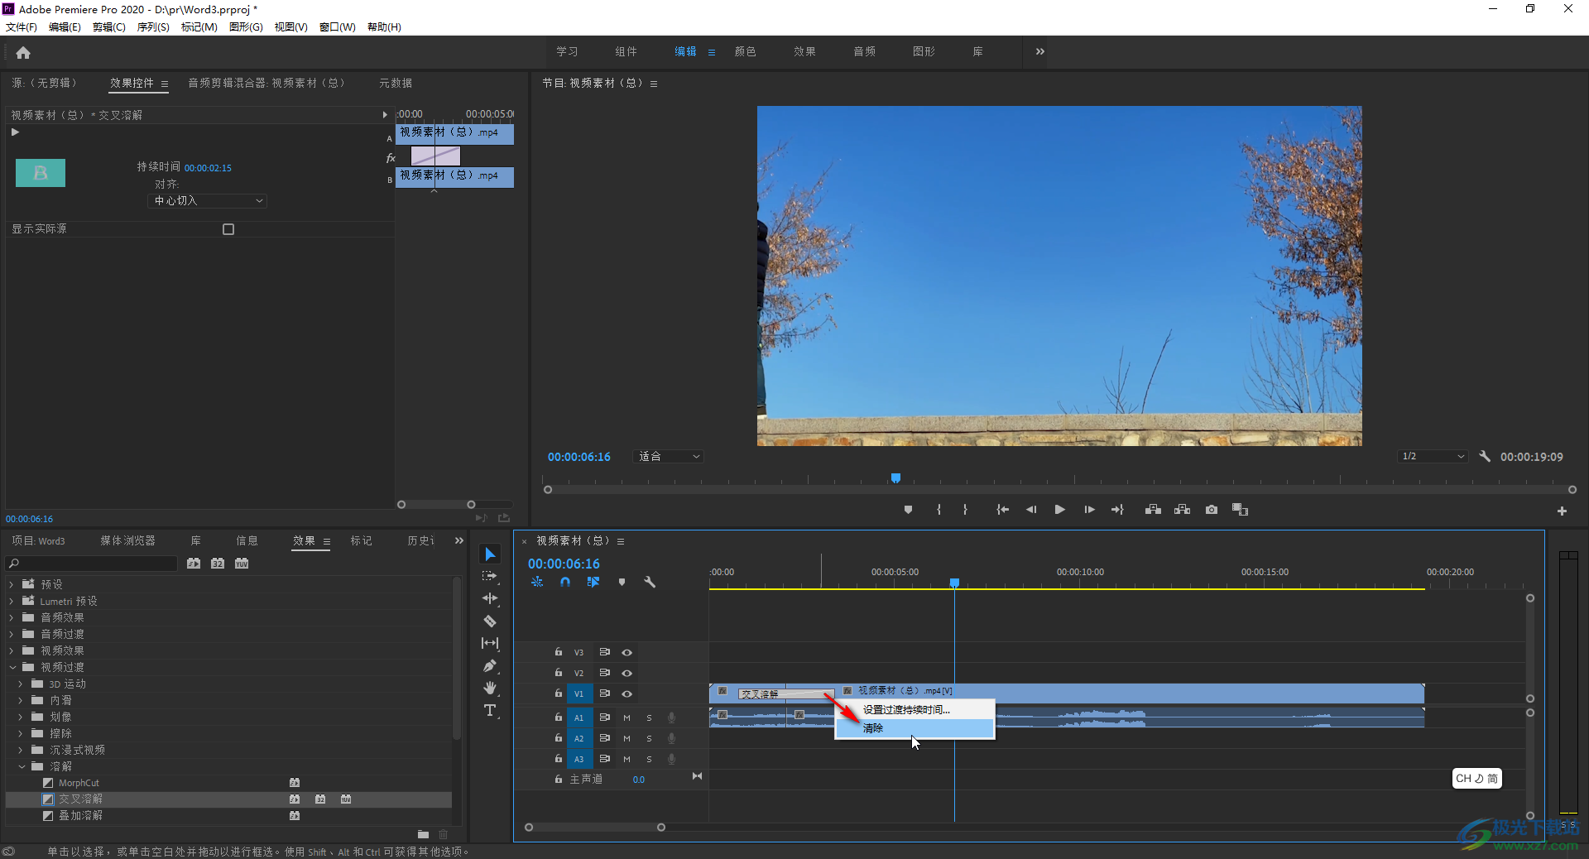Screen dimensions: 1589x859
Task: Click the Home icon
Action: [23, 53]
